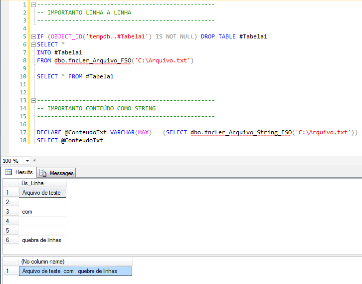362x284 pixels.
Task: Click the Messages tab icon
Action: point(43,173)
